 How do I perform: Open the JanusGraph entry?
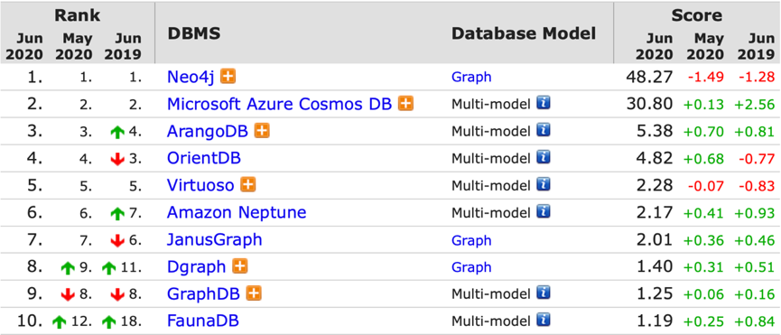coord(215,240)
